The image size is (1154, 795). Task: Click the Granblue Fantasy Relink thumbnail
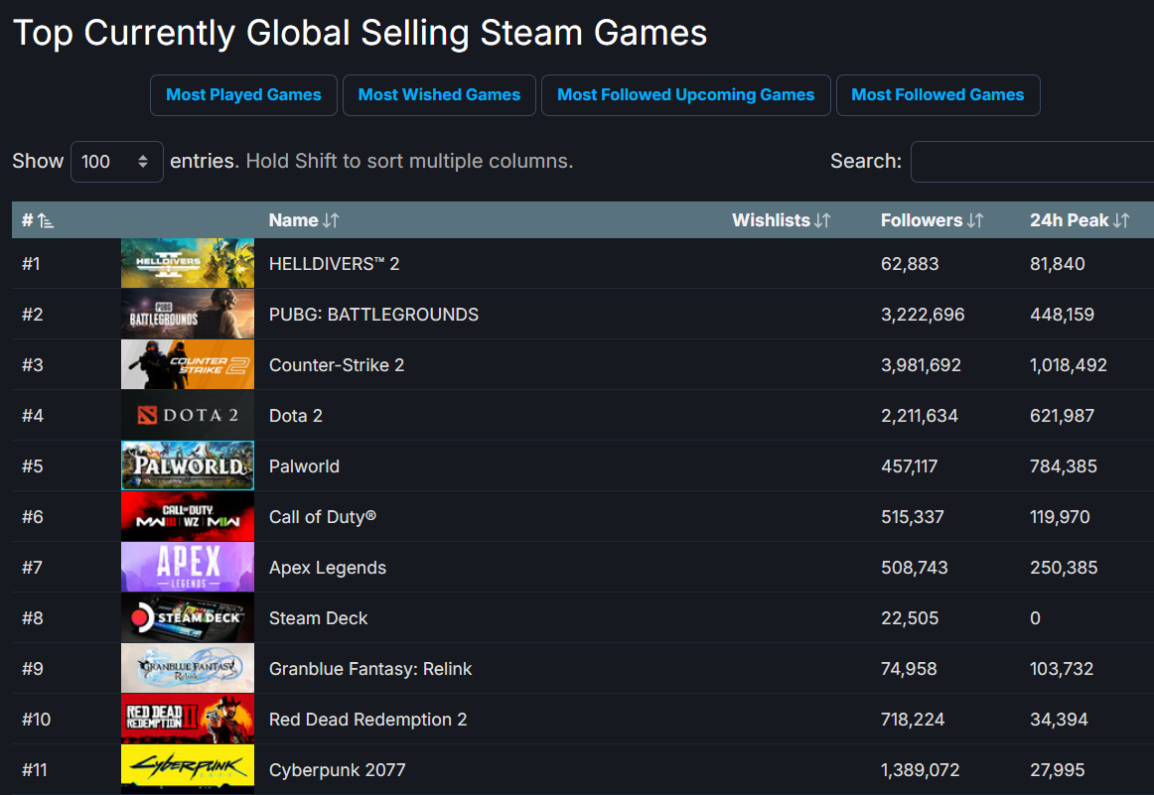(188, 668)
